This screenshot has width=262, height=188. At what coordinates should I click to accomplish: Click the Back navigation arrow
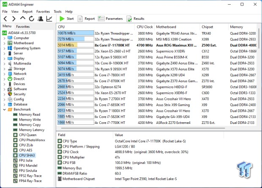[5, 19]
